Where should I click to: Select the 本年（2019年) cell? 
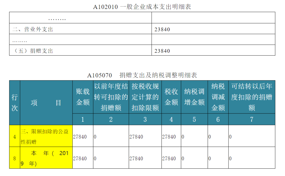click(x=46, y=158)
